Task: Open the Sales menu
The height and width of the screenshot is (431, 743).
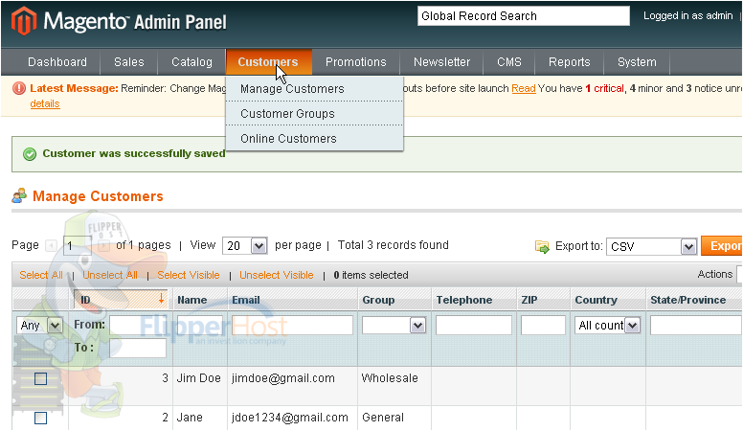Action: [129, 62]
